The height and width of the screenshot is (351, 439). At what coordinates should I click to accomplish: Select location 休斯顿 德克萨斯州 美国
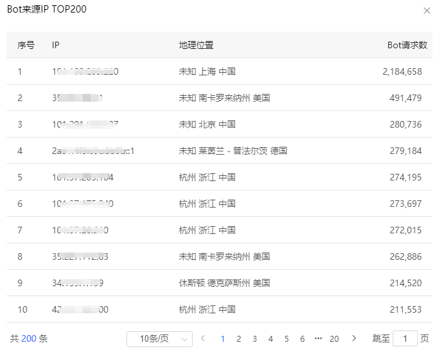point(224,283)
